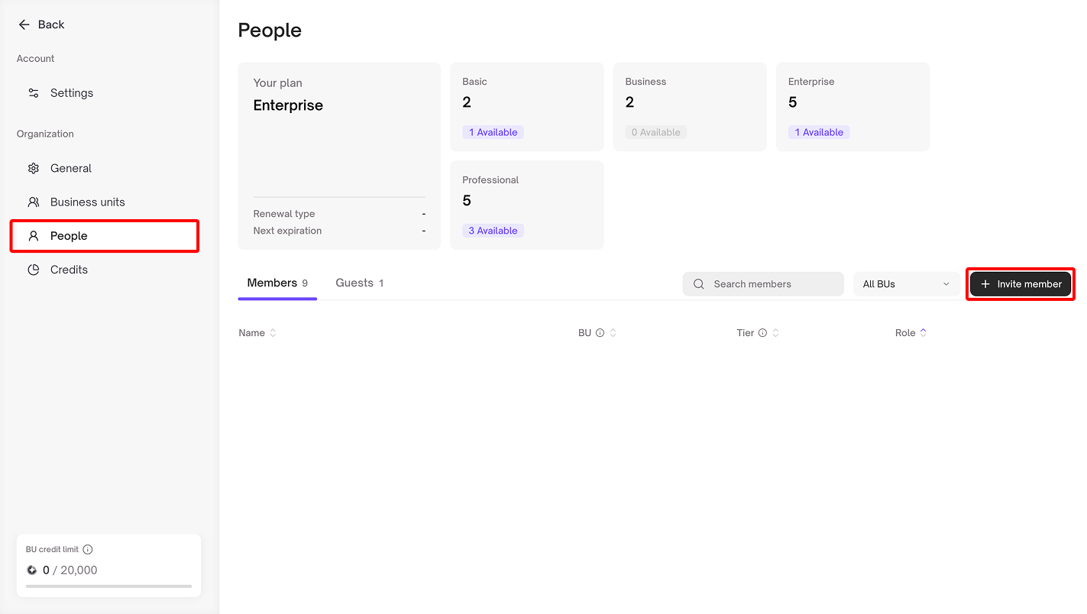This screenshot has width=1087, height=614.
Task: Click the General gear icon
Action: (x=34, y=169)
